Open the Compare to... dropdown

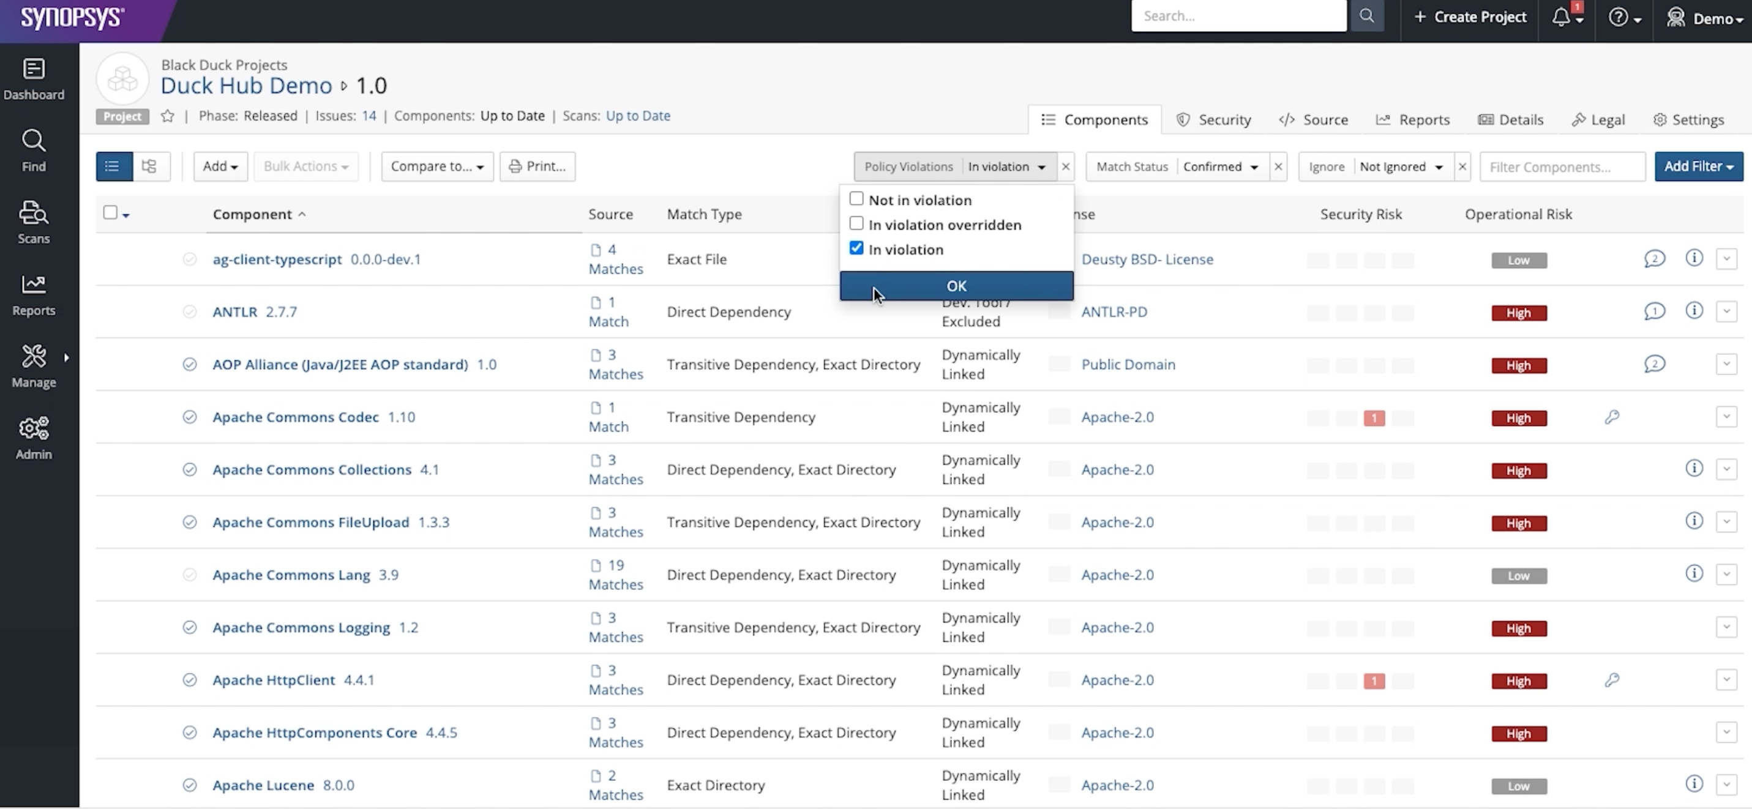(436, 166)
